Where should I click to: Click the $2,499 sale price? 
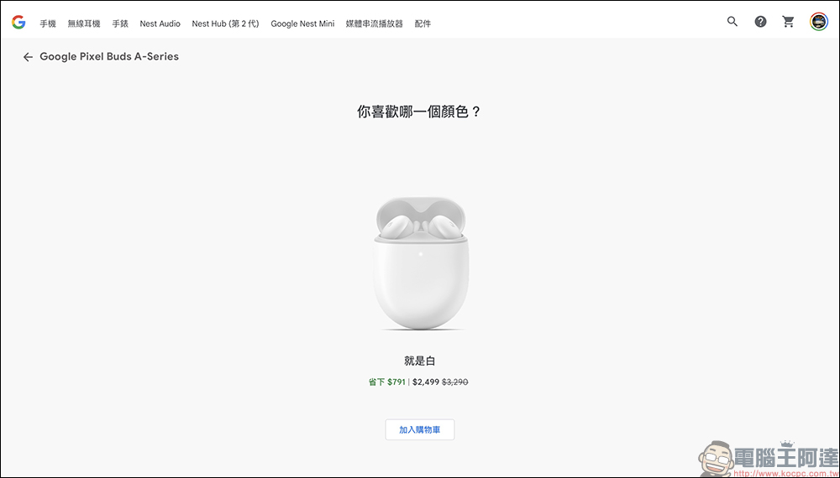click(x=426, y=382)
